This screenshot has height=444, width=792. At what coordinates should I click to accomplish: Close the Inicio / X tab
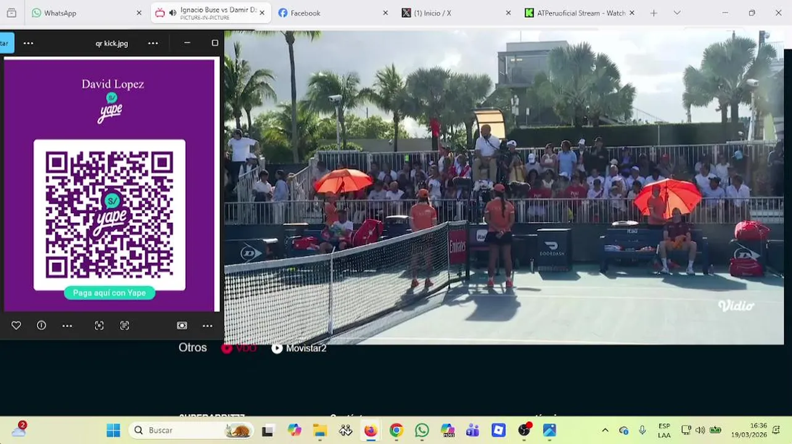[x=508, y=13]
